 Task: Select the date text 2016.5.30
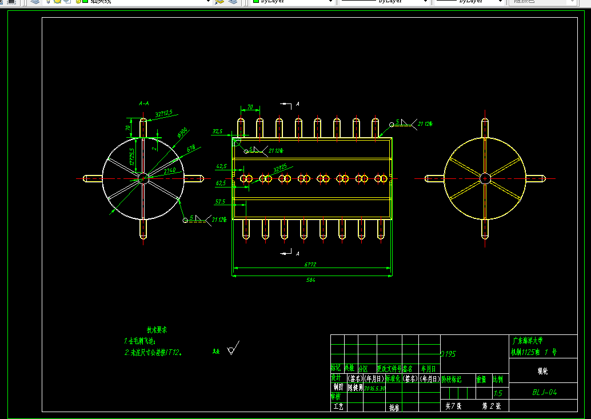point(374,389)
